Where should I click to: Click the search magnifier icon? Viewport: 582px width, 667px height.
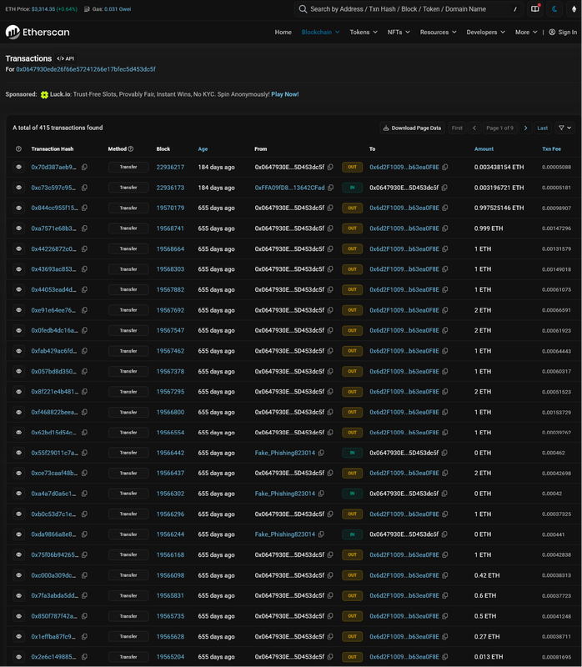(303, 9)
